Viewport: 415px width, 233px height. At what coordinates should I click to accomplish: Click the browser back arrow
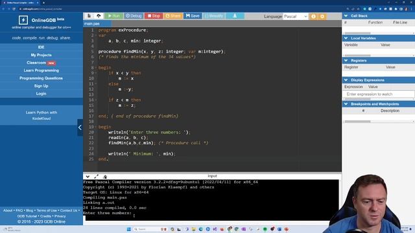[3, 9]
